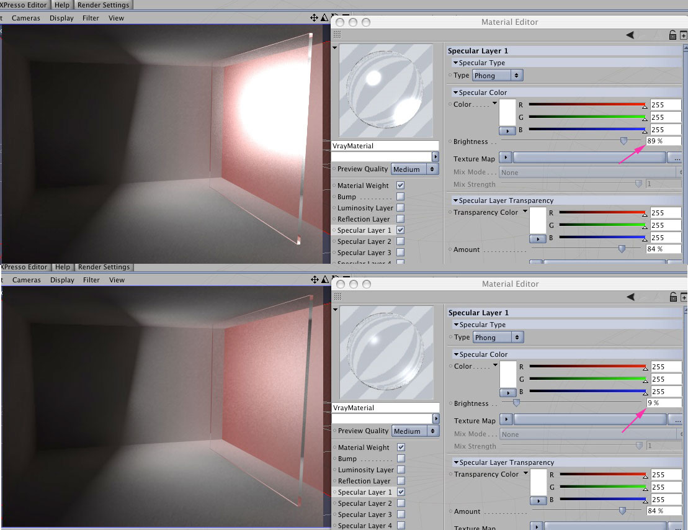Click the white Transparency Color swatch in the lower editor
688x530 pixels.
538,482
